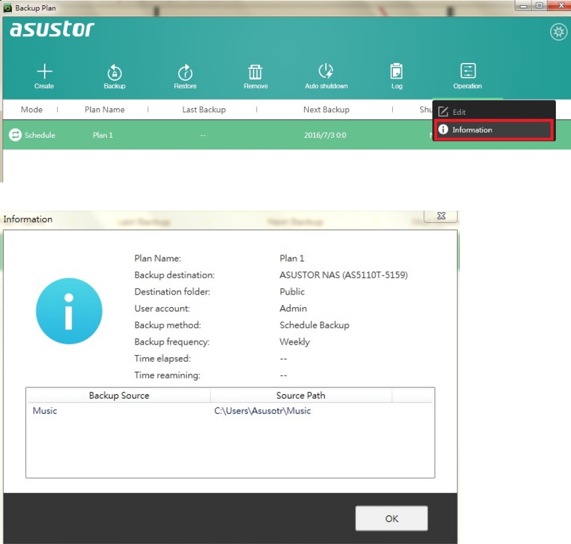Choose Edit from the Operation dropdown

click(x=493, y=112)
